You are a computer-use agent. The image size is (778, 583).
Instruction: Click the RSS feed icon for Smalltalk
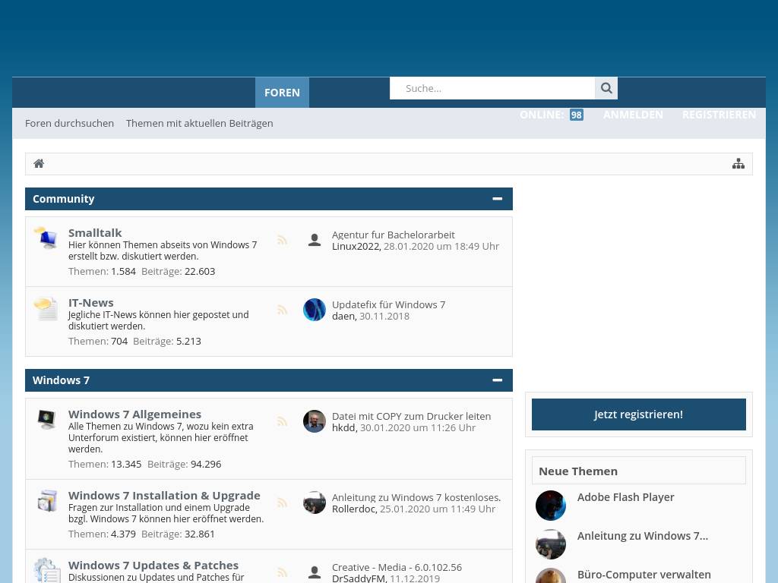(282, 241)
